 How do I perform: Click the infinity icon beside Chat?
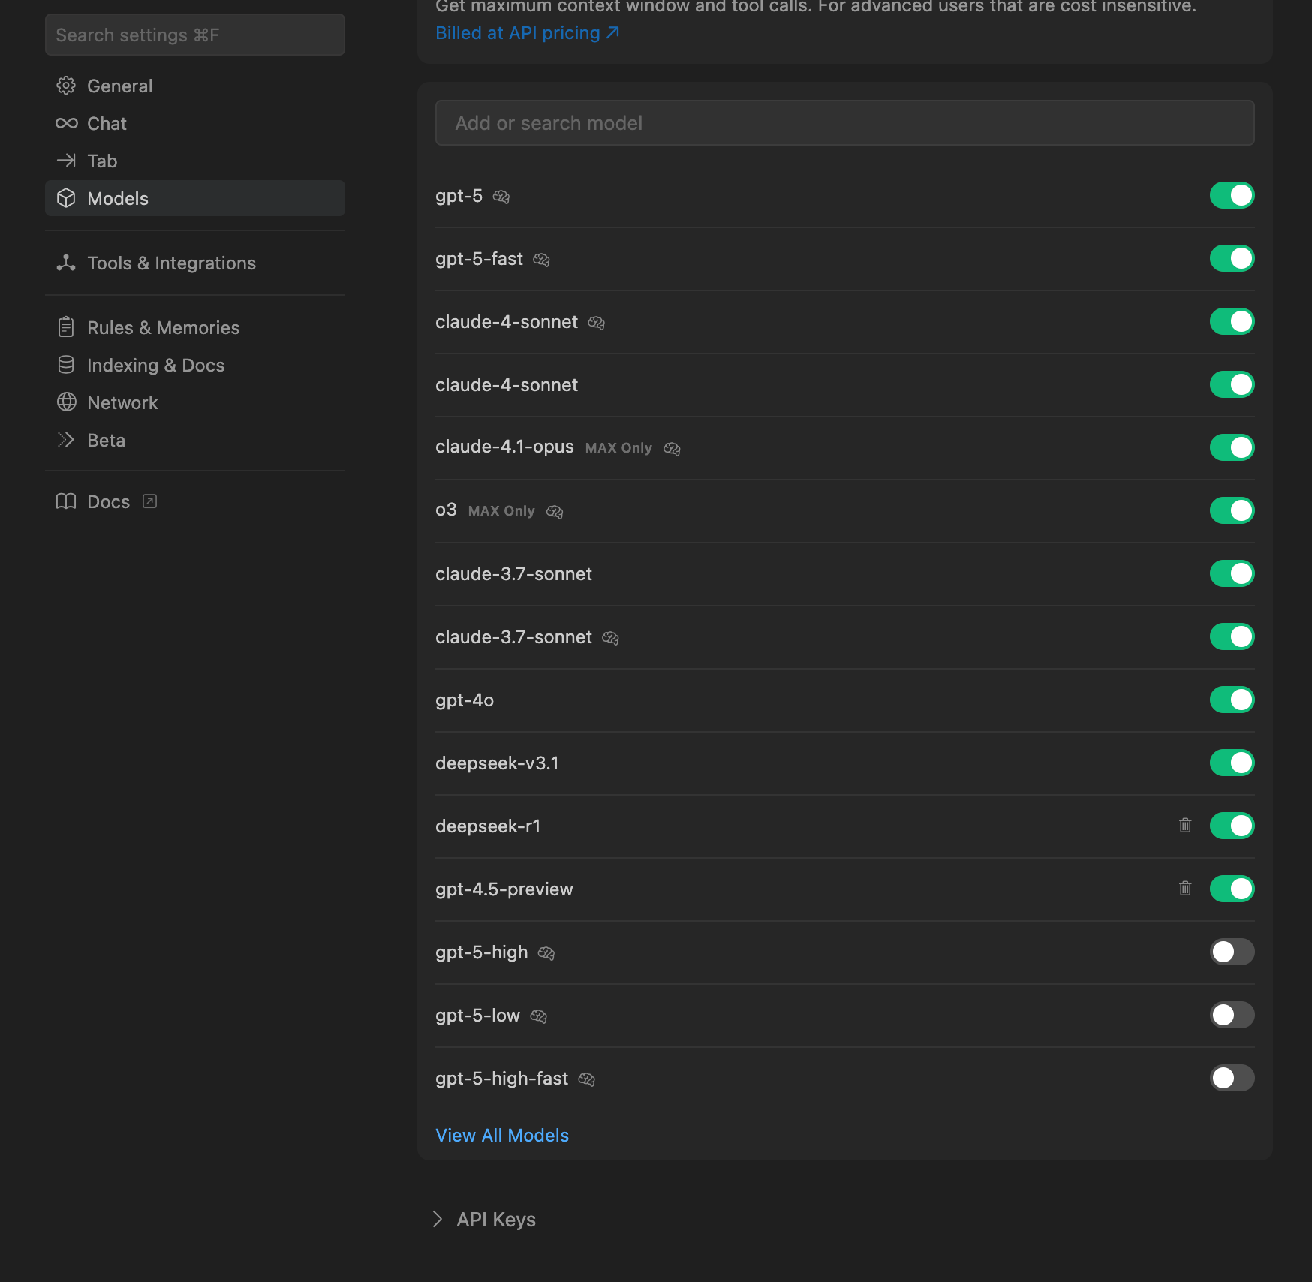pyautogui.click(x=66, y=123)
